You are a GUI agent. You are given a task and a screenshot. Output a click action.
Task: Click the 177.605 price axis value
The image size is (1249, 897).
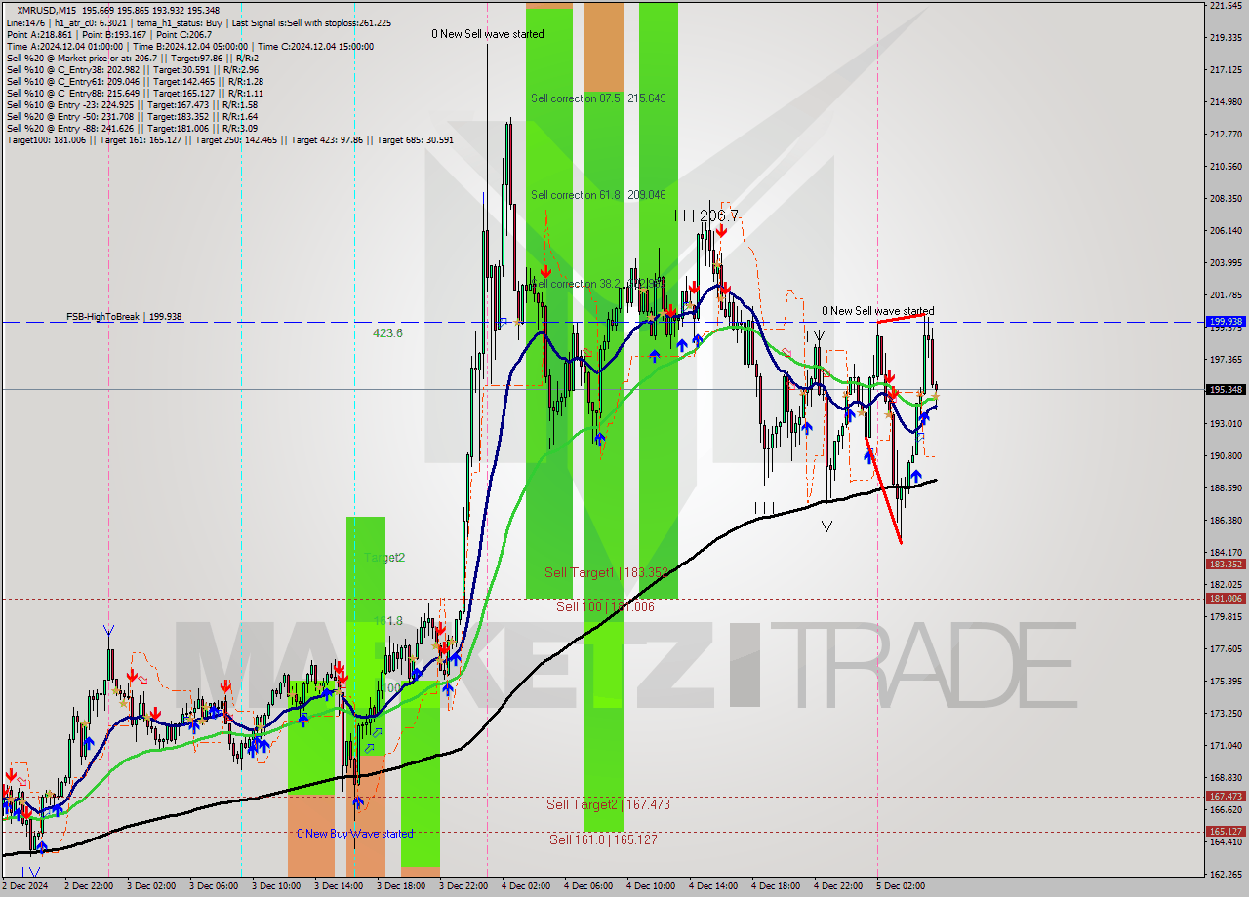pos(1225,648)
